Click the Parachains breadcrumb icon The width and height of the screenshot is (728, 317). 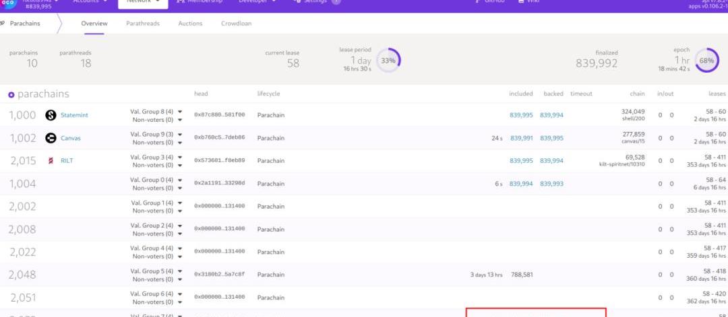3,23
